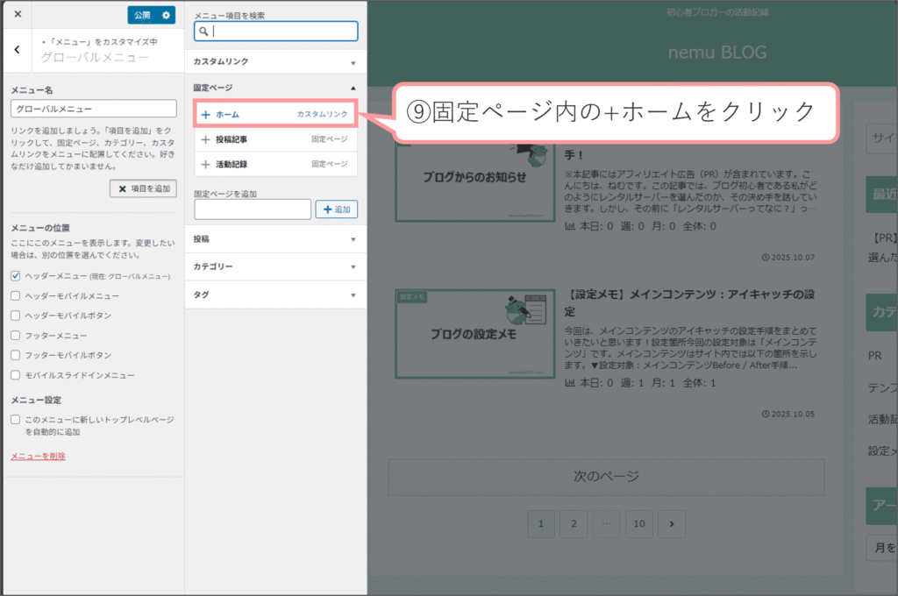Expand the タグ section
This screenshot has height=596, width=898.
tap(275, 295)
